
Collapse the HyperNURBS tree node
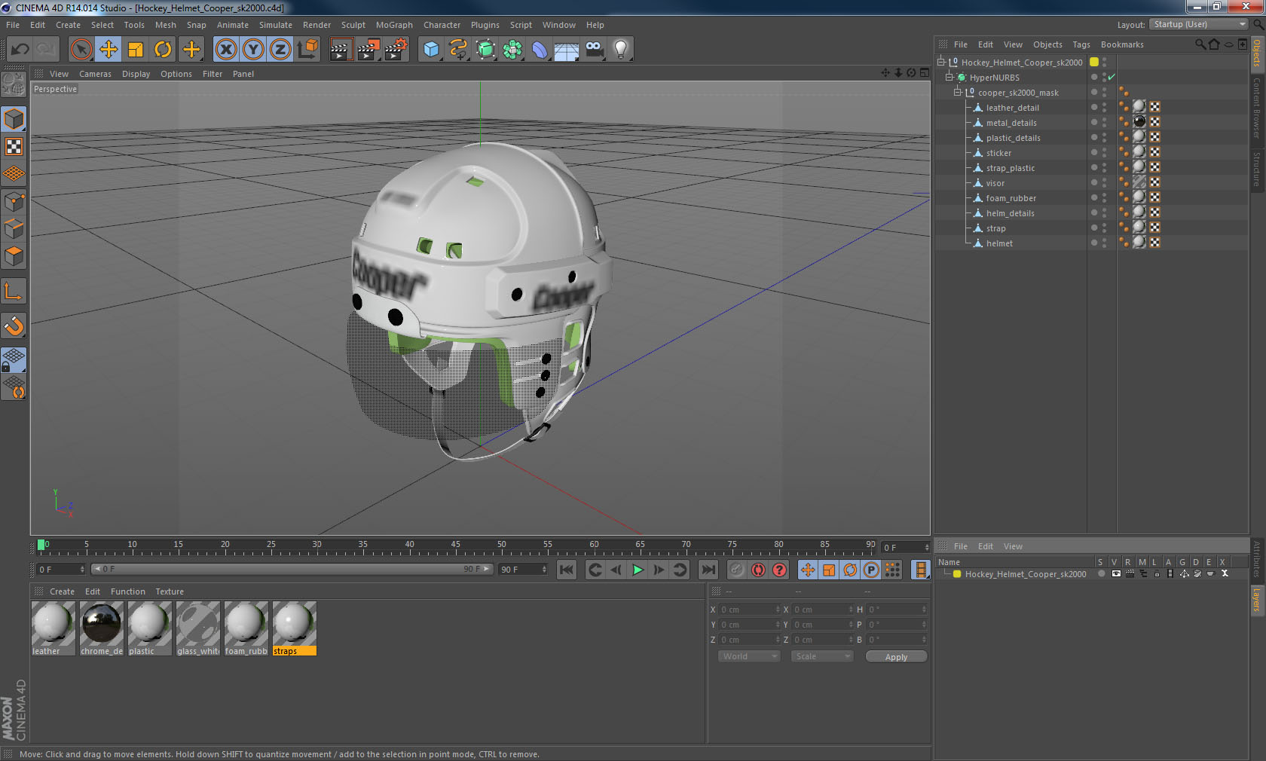tap(949, 78)
